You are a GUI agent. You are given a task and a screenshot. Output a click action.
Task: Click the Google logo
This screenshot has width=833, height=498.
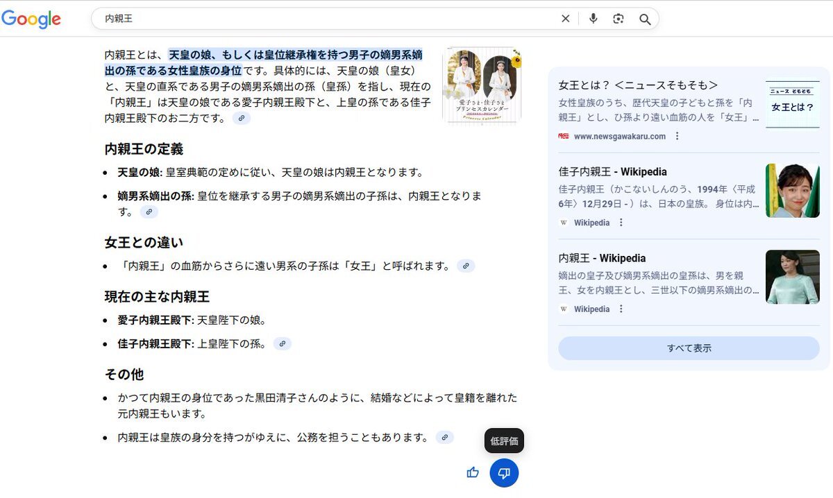point(31,19)
